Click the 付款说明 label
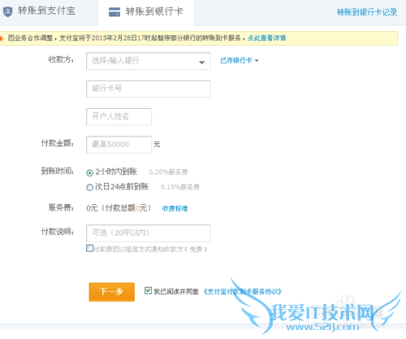 click(x=57, y=232)
